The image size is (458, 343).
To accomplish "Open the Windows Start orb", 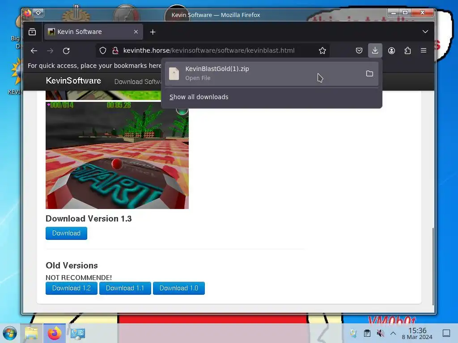I will (10, 333).
